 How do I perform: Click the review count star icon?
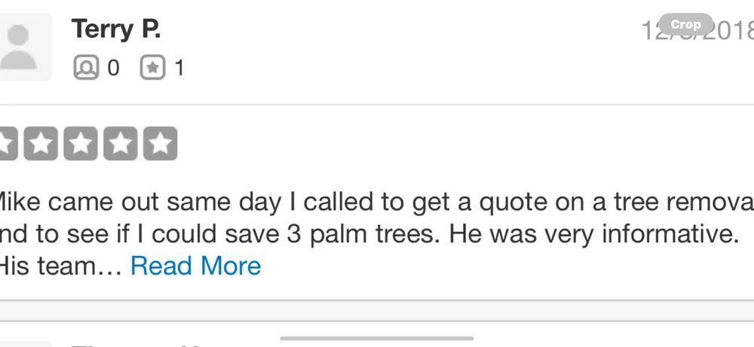click(x=152, y=68)
